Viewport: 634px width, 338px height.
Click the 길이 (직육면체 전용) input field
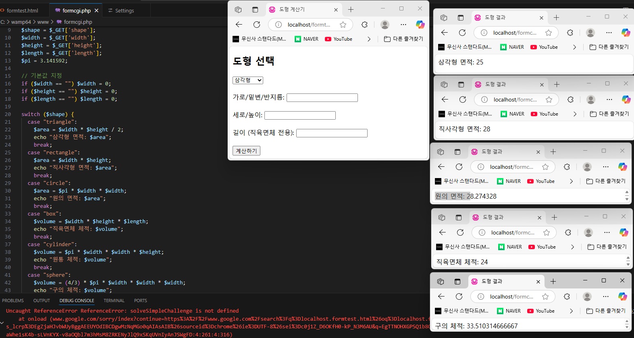(332, 133)
